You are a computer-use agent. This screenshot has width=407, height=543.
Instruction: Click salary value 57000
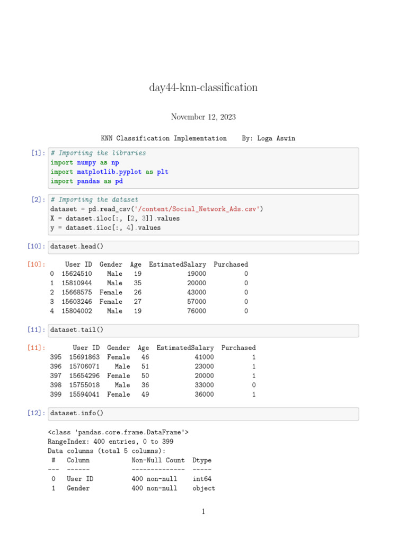[197, 302]
